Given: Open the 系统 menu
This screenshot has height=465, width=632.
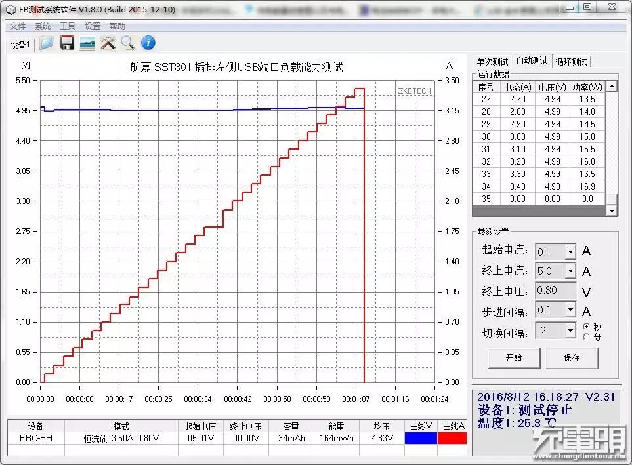Looking at the screenshot, I should tap(43, 26).
